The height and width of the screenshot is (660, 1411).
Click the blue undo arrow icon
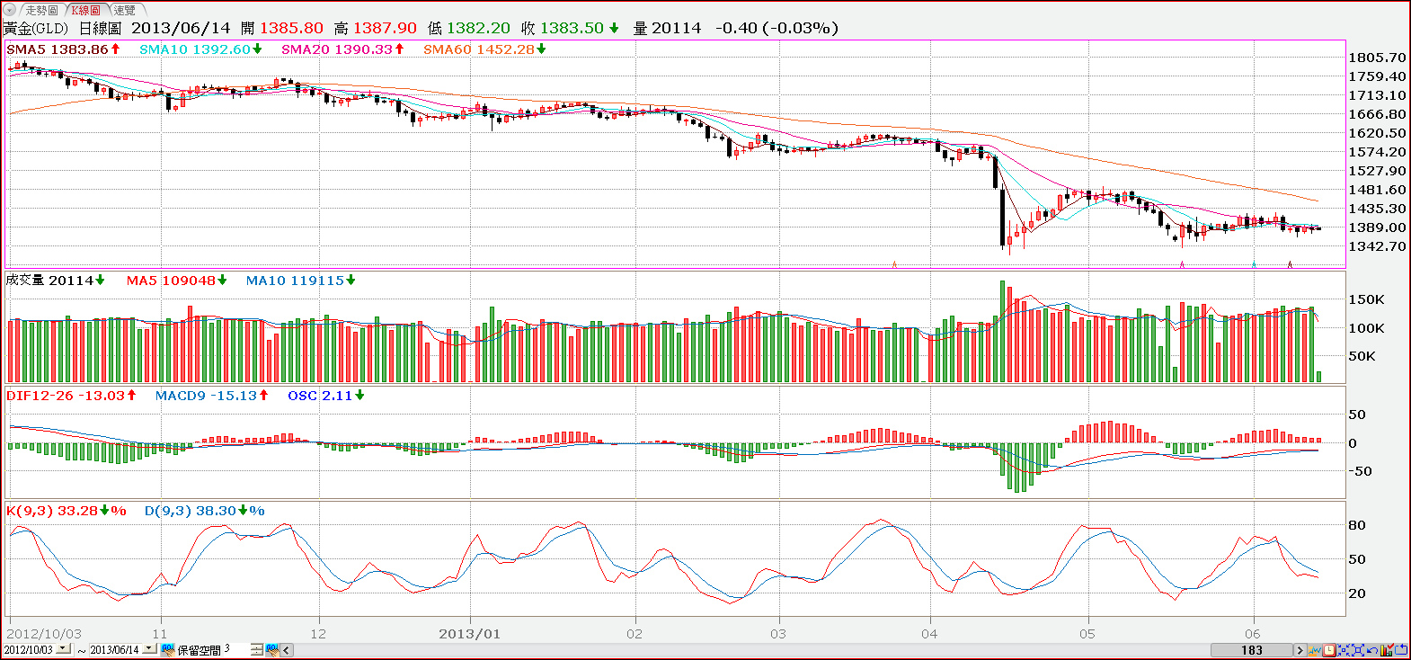tap(1372, 650)
